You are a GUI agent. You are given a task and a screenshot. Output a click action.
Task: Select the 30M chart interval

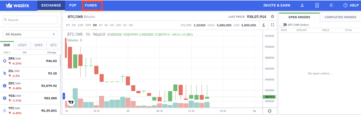click(88, 25)
